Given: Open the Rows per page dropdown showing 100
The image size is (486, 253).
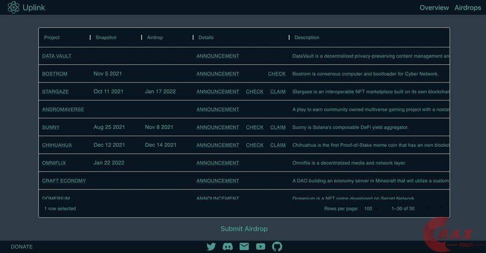Looking at the screenshot, I should (x=370, y=209).
